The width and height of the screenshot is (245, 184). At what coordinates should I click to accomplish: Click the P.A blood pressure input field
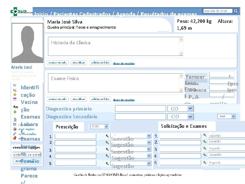222,94
